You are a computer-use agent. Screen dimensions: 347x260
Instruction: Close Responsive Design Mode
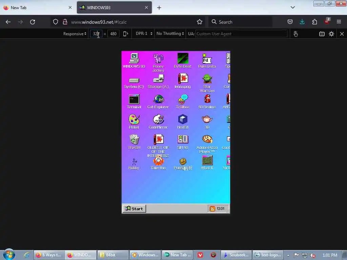(x=342, y=34)
